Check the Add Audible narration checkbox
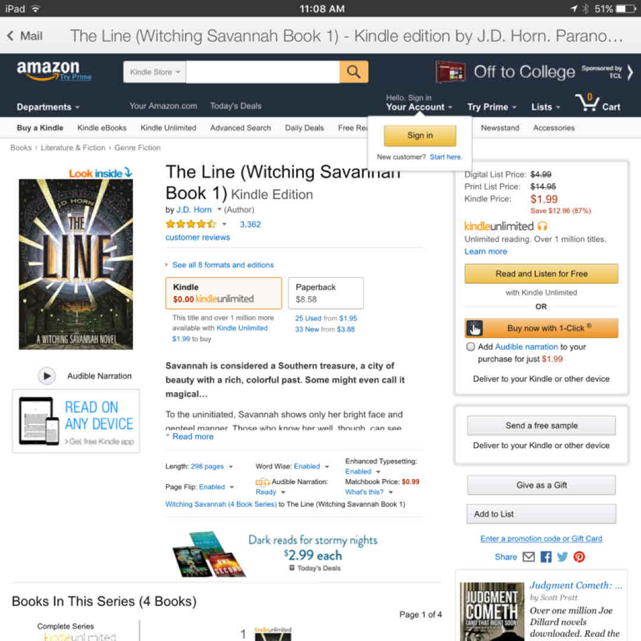The image size is (641, 641). click(x=471, y=347)
